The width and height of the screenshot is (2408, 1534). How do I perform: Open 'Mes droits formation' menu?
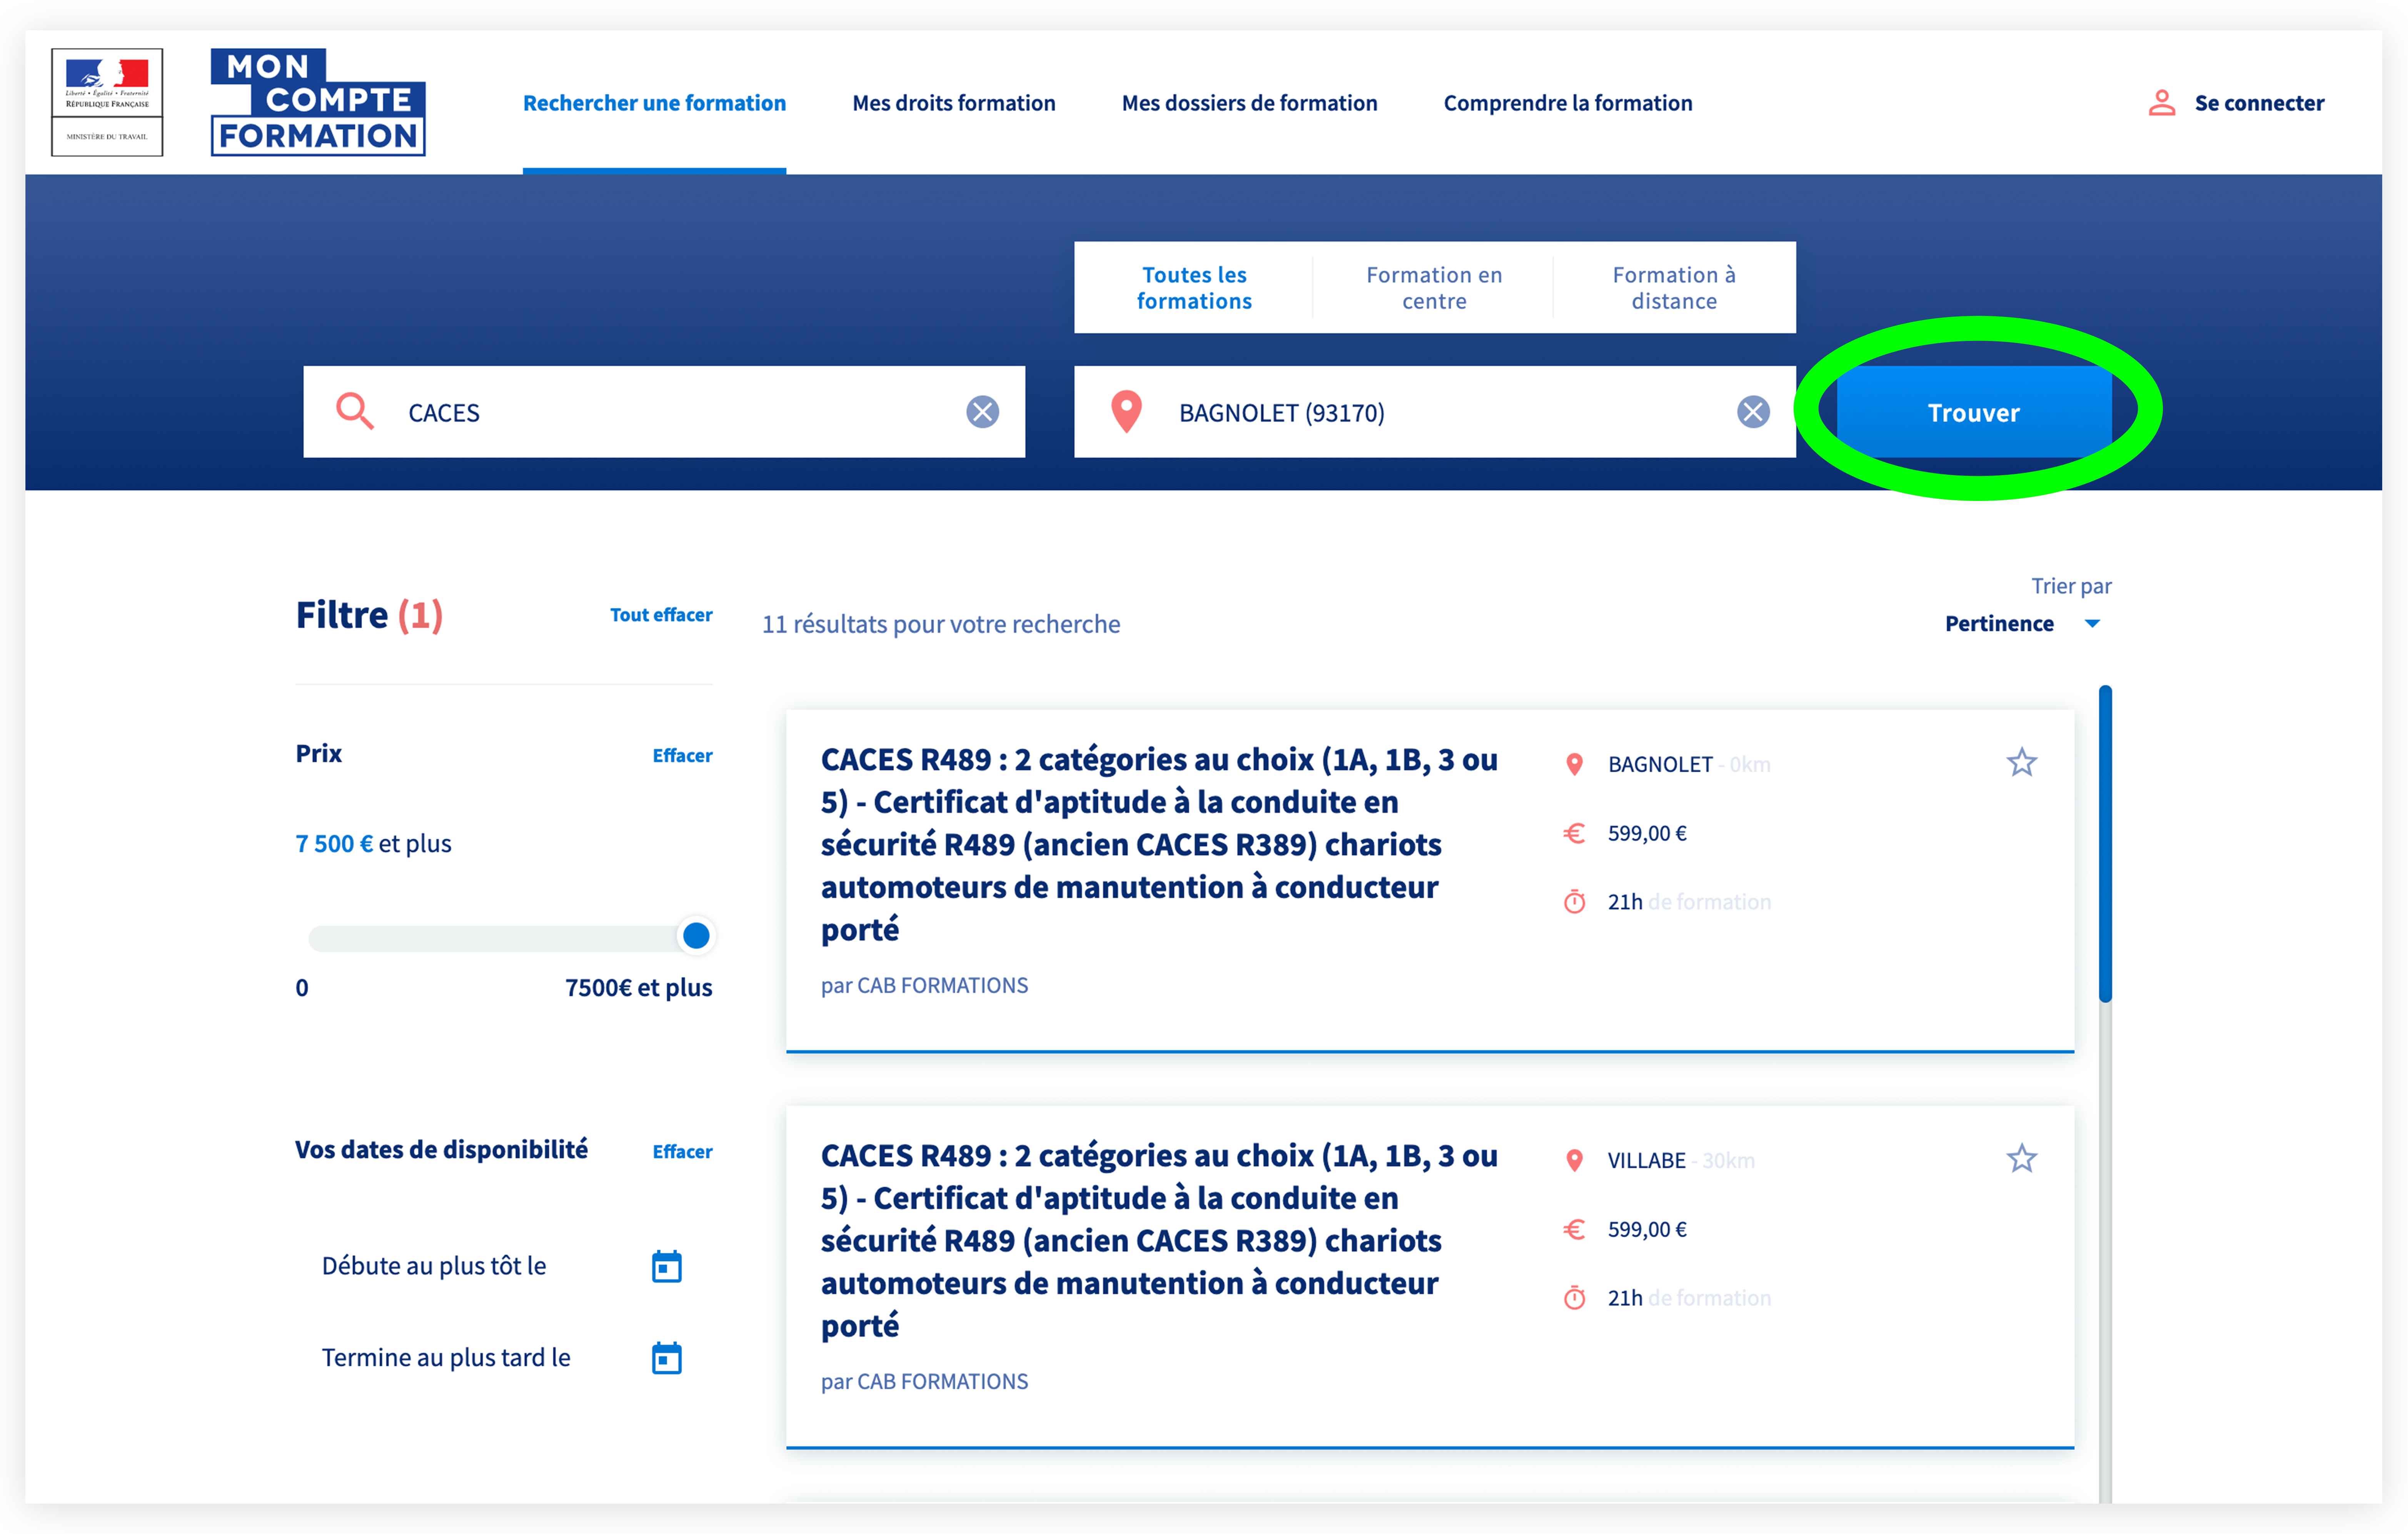[x=953, y=103]
